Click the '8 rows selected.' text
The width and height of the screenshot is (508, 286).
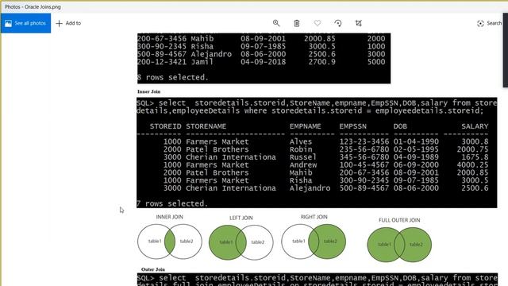173,78
